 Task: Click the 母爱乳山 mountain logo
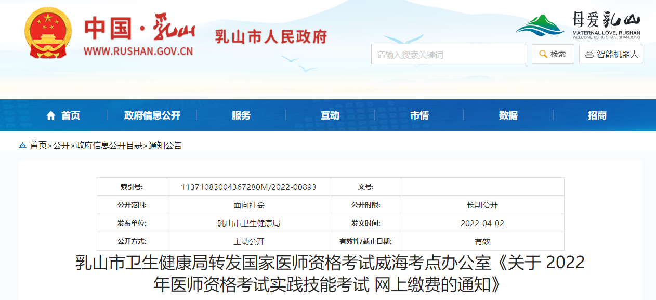[x=540, y=25]
